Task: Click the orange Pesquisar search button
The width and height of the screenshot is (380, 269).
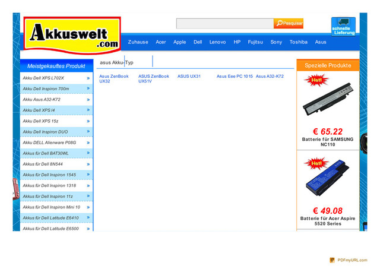Action: click(289, 24)
